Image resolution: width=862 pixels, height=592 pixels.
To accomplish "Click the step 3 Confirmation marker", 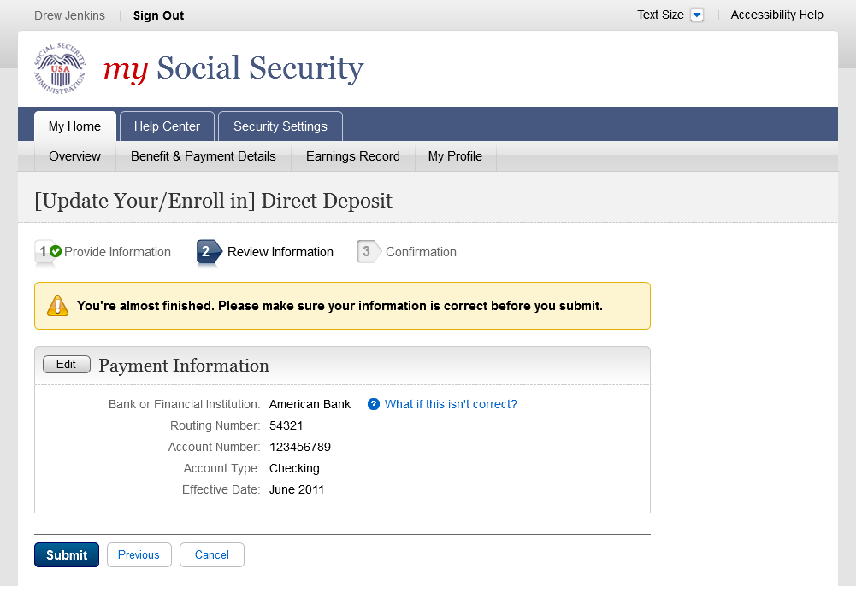I will (368, 252).
